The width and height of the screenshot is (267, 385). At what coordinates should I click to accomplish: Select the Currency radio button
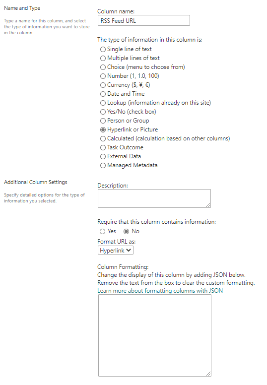103,85
